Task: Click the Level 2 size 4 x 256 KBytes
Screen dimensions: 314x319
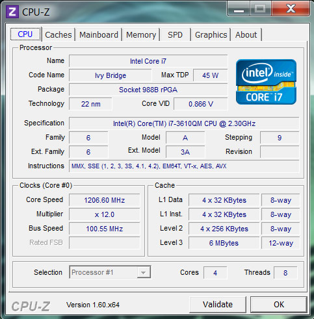Action: pyautogui.click(x=224, y=229)
